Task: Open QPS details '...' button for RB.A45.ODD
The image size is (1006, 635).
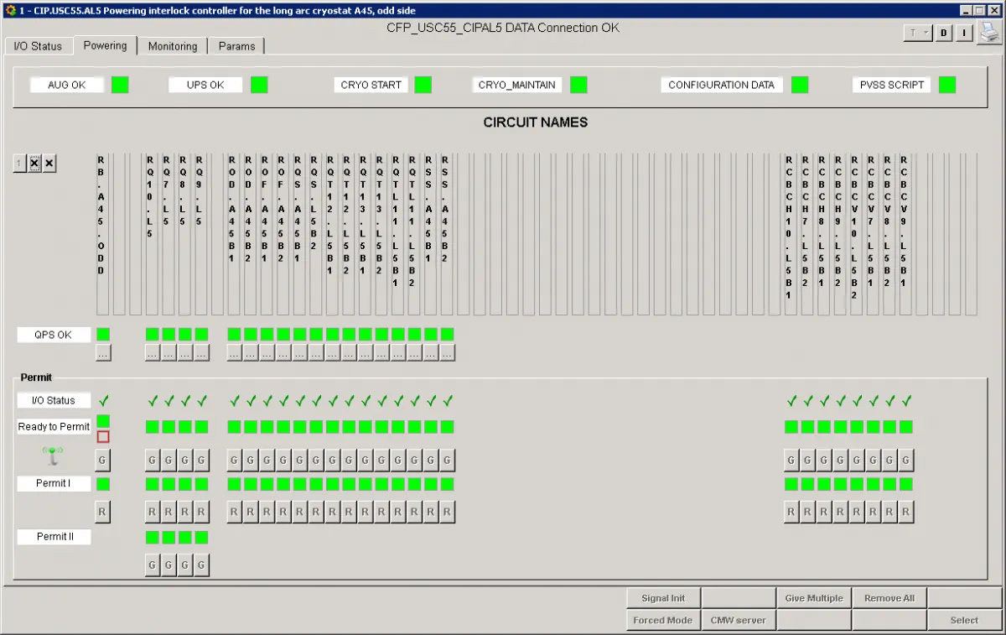Action: click(103, 353)
